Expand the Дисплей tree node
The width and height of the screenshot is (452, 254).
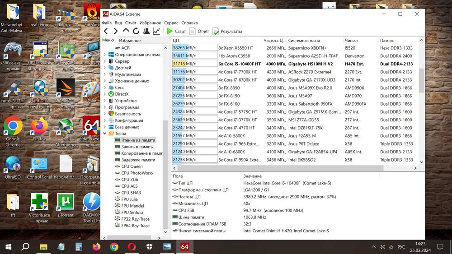tap(105, 68)
